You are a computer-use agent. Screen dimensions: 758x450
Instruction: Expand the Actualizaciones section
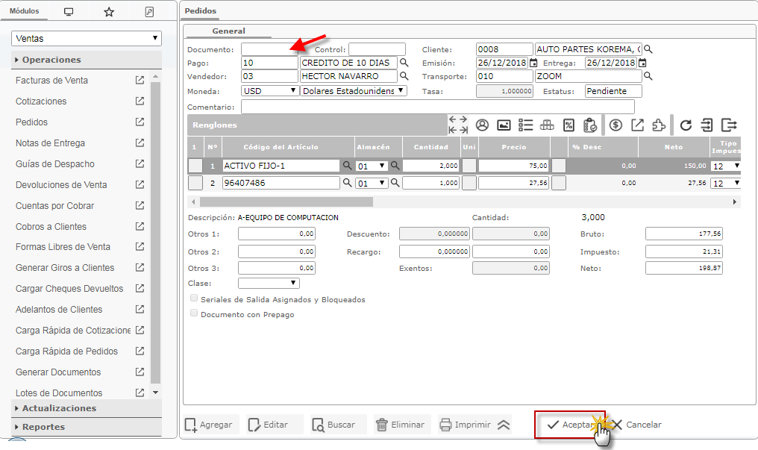(59, 408)
